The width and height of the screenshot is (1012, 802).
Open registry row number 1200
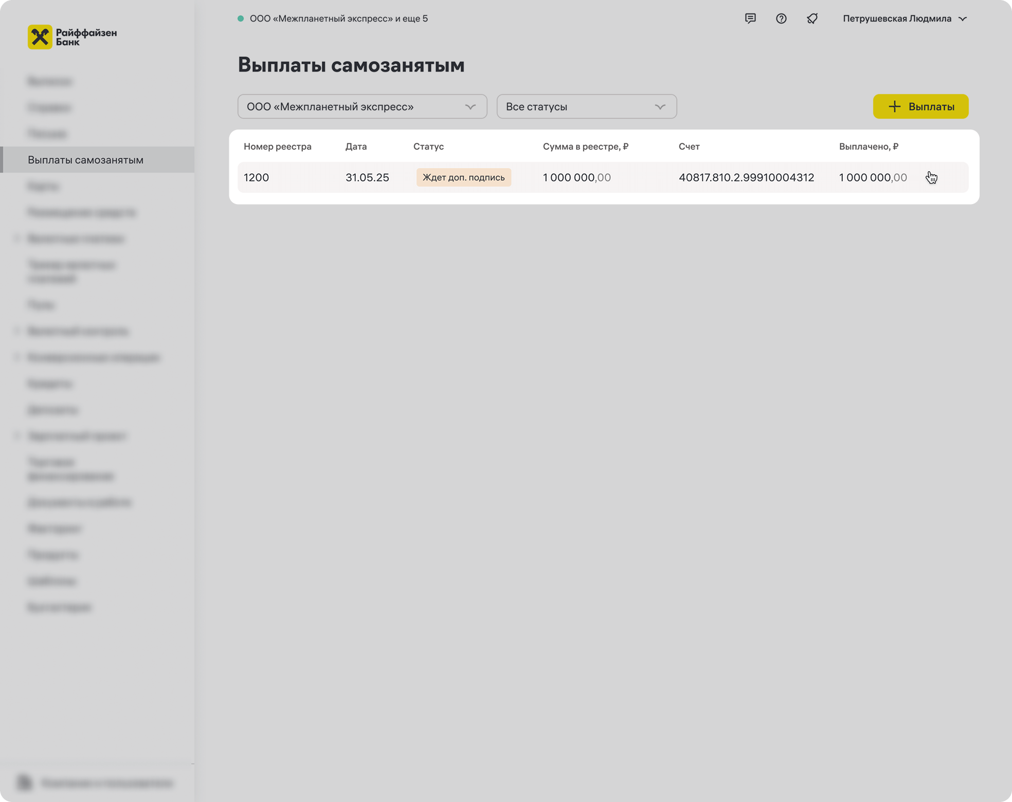click(256, 177)
